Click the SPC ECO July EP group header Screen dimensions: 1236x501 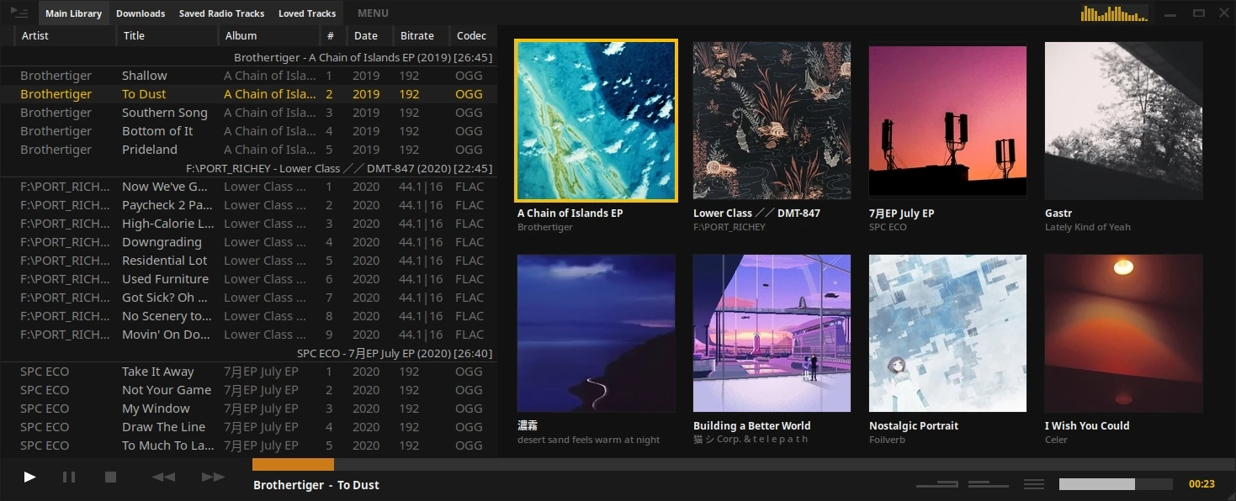(394, 353)
